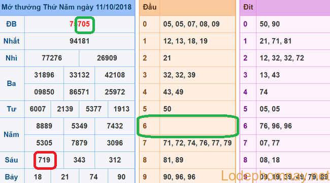Click the Nhì prize row label
Screen dimensions: 330x183
[x=11, y=58]
